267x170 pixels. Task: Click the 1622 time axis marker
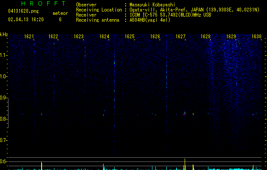point(53,37)
